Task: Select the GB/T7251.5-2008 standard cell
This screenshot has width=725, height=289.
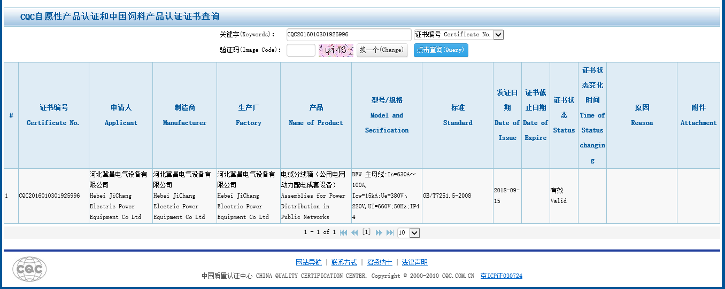Action: 458,196
